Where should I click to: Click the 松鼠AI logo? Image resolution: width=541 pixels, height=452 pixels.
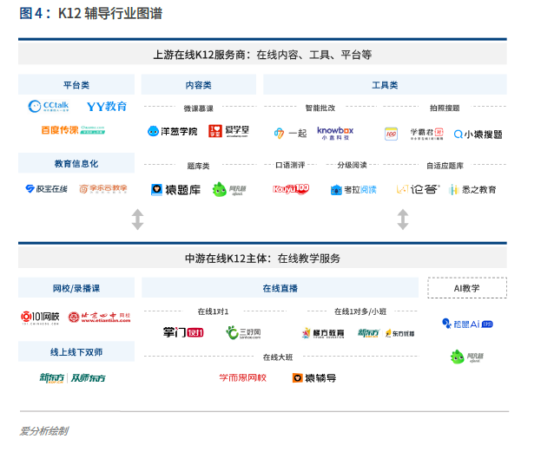pyautogui.click(x=467, y=324)
